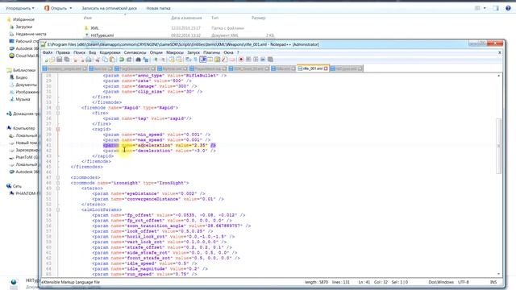Click the Stop Recording macro icon
Viewport: 516px width, 290px height.
(x=248, y=60)
